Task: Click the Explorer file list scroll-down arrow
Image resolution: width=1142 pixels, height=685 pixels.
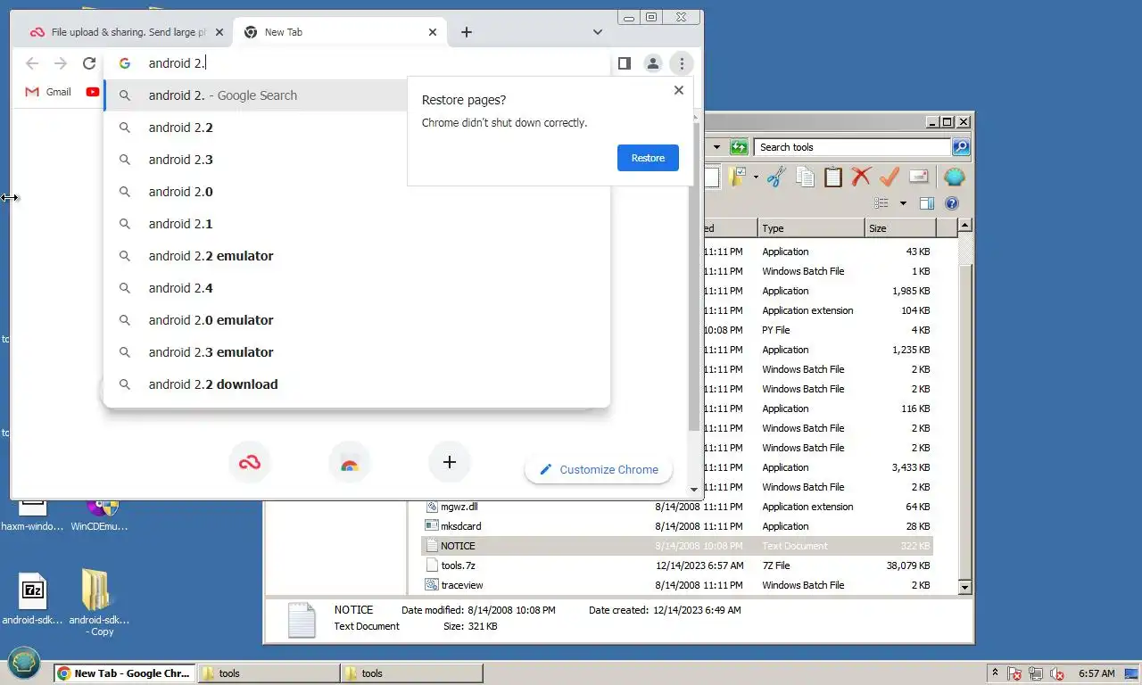Action: 964,587
